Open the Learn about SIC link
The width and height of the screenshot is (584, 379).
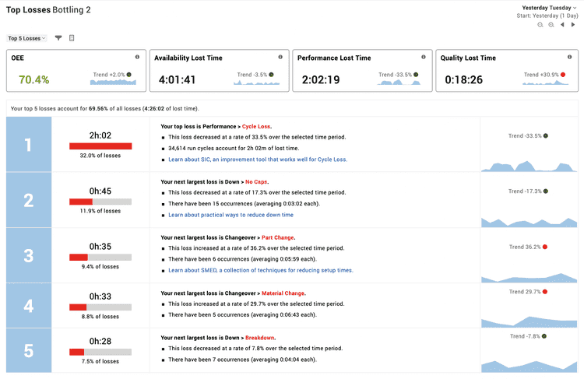coord(258,160)
